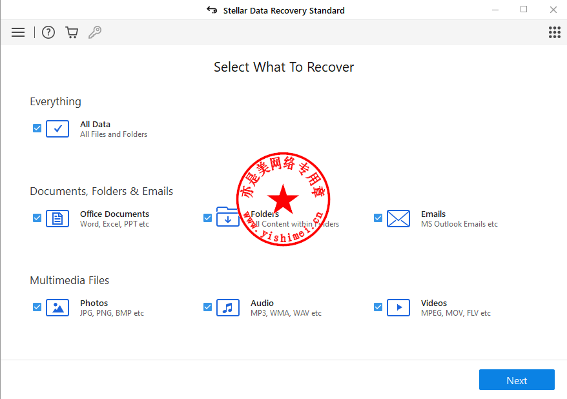Open the nine-dot apps grid icon
This screenshot has height=399, width=567.
coord(554,32)
